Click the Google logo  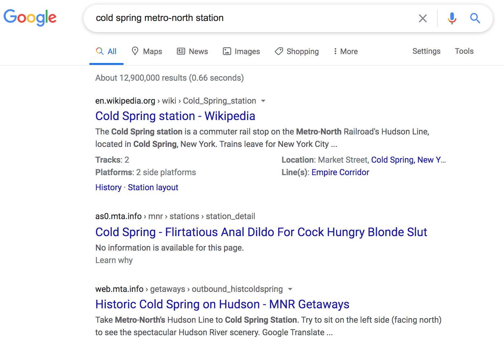[30, 17]
